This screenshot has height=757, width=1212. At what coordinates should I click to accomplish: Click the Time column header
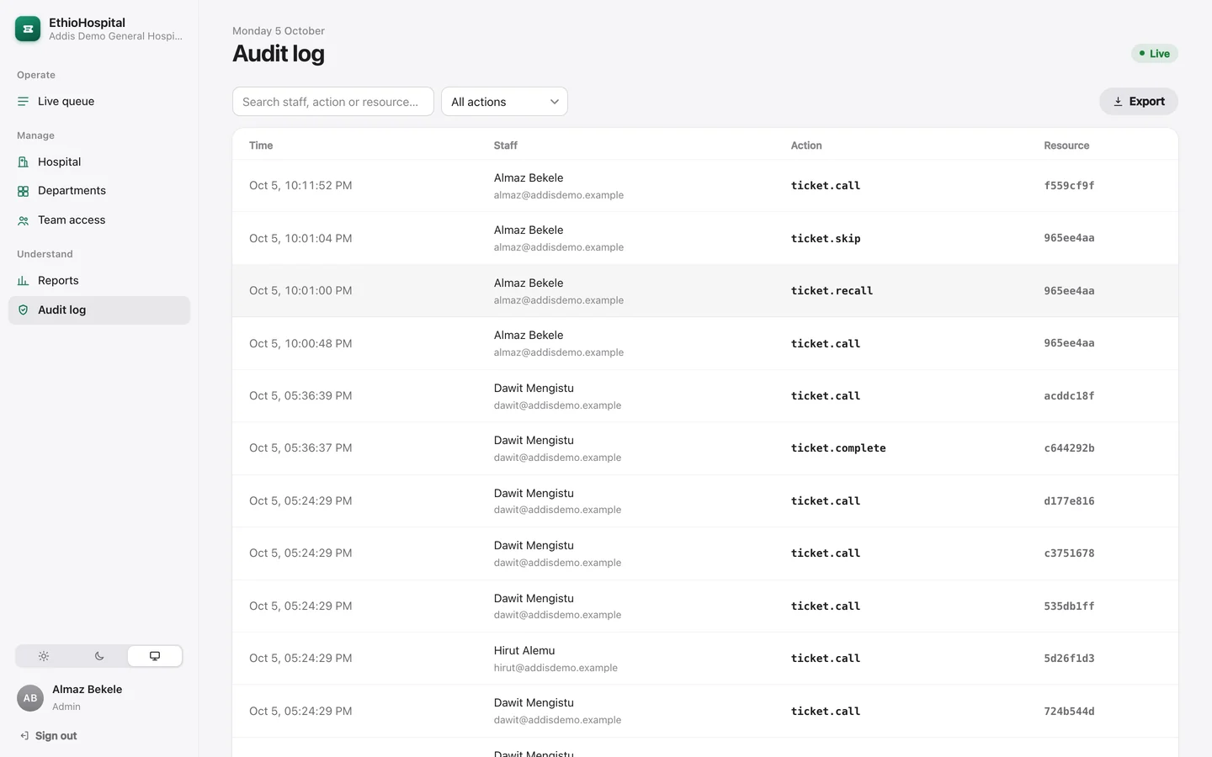coord(261,146)
